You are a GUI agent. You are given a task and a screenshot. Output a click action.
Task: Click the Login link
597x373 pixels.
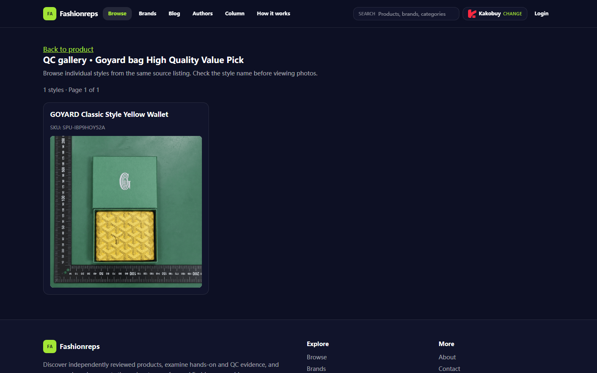pos(541,14)
